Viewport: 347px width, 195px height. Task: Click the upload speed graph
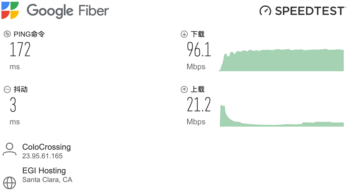[282, 115]
